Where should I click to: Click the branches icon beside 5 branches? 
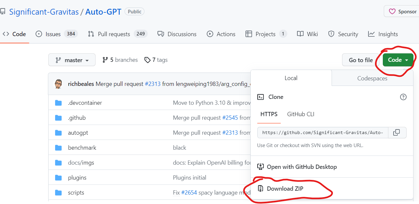tap(105, 60)
